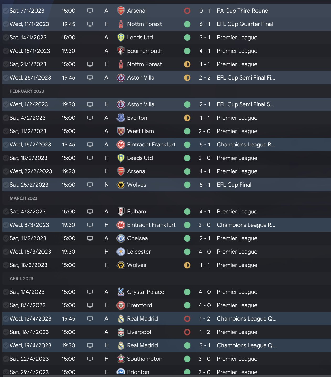Click the Brentford club crest
Screen dimensions: 331x377
tap(121, 305)
